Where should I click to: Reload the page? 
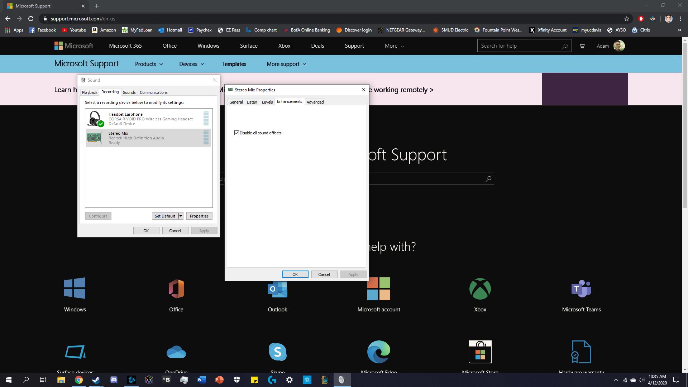[x=31, y=19]
